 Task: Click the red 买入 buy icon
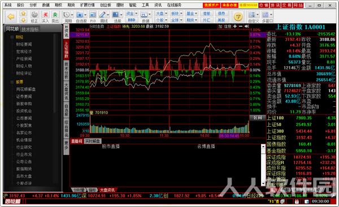coord(45,16)
